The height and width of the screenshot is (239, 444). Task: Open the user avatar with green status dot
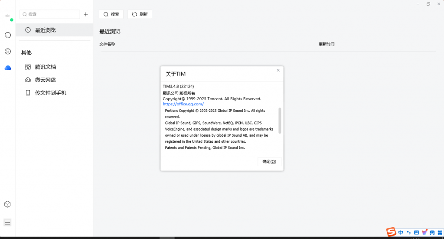pyautogui.click(x=8, y=16)
